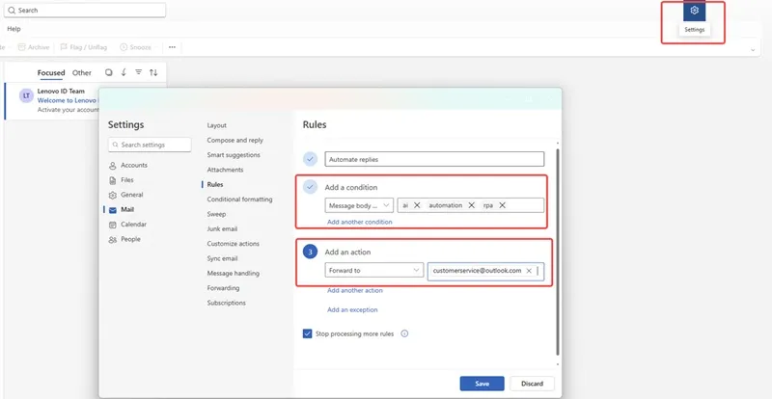Open Subscriptions settings
Image resolution: width=772 pixels, height=399 pixels.
[x=226, y=303]
